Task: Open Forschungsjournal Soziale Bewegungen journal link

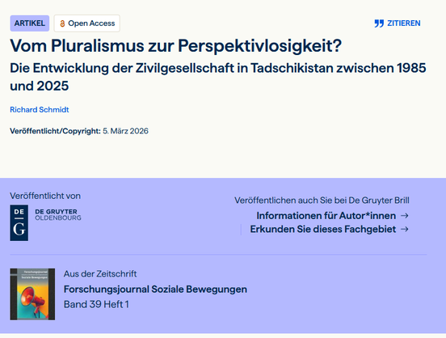Action: 155,289
